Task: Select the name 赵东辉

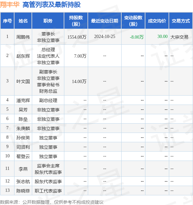Action: 23,56
